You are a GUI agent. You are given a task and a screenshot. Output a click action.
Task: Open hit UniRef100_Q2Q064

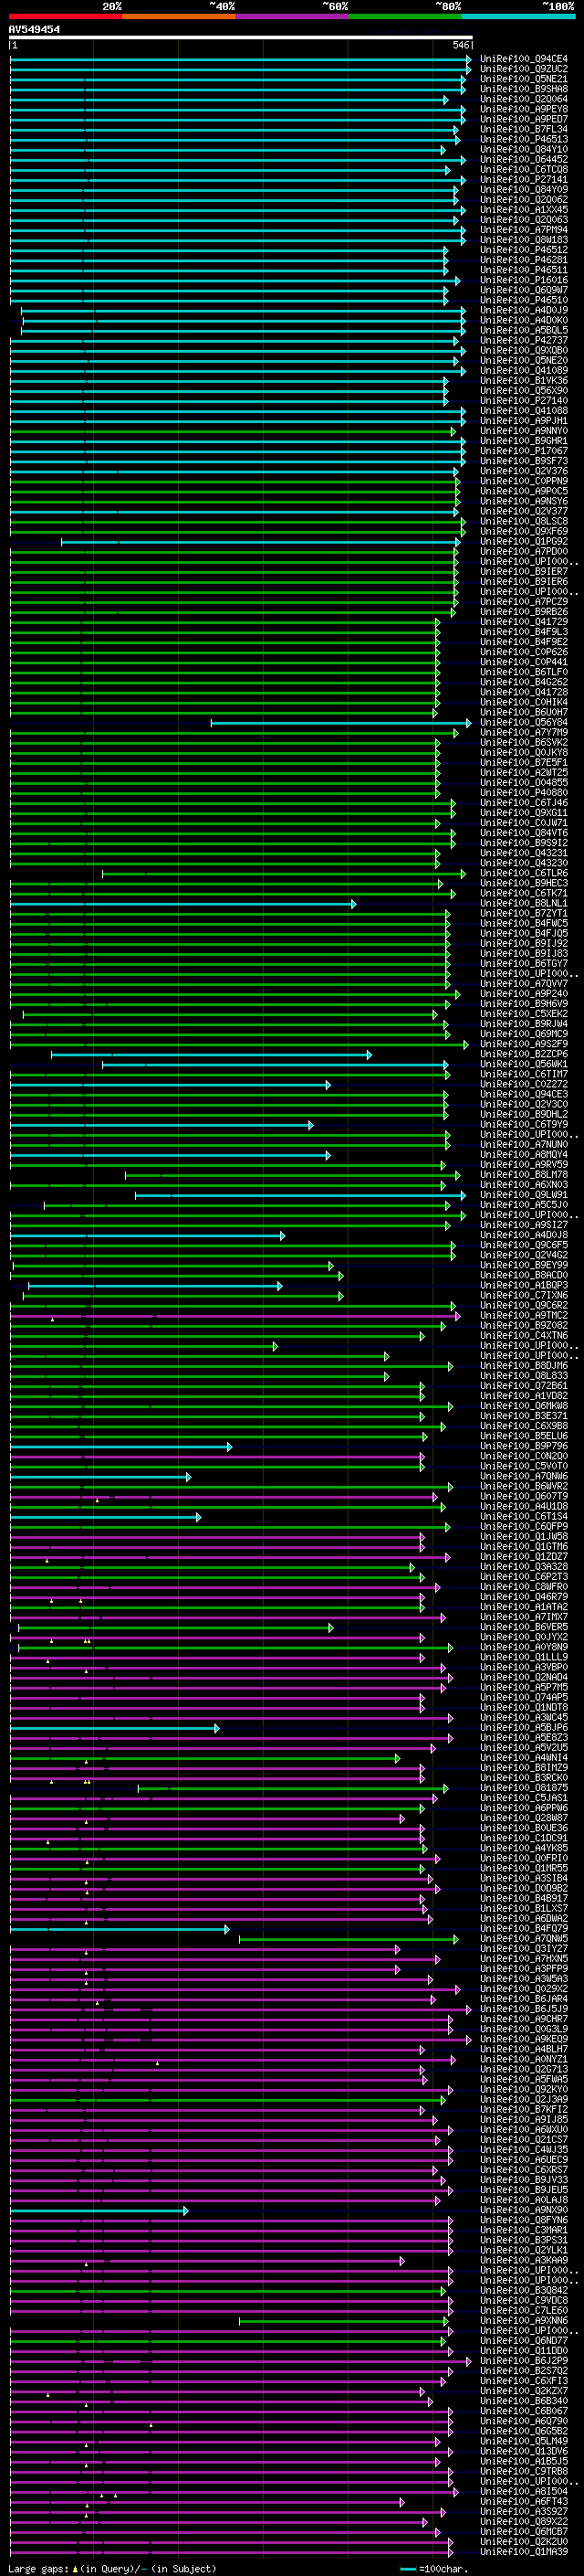click(523, 99)
